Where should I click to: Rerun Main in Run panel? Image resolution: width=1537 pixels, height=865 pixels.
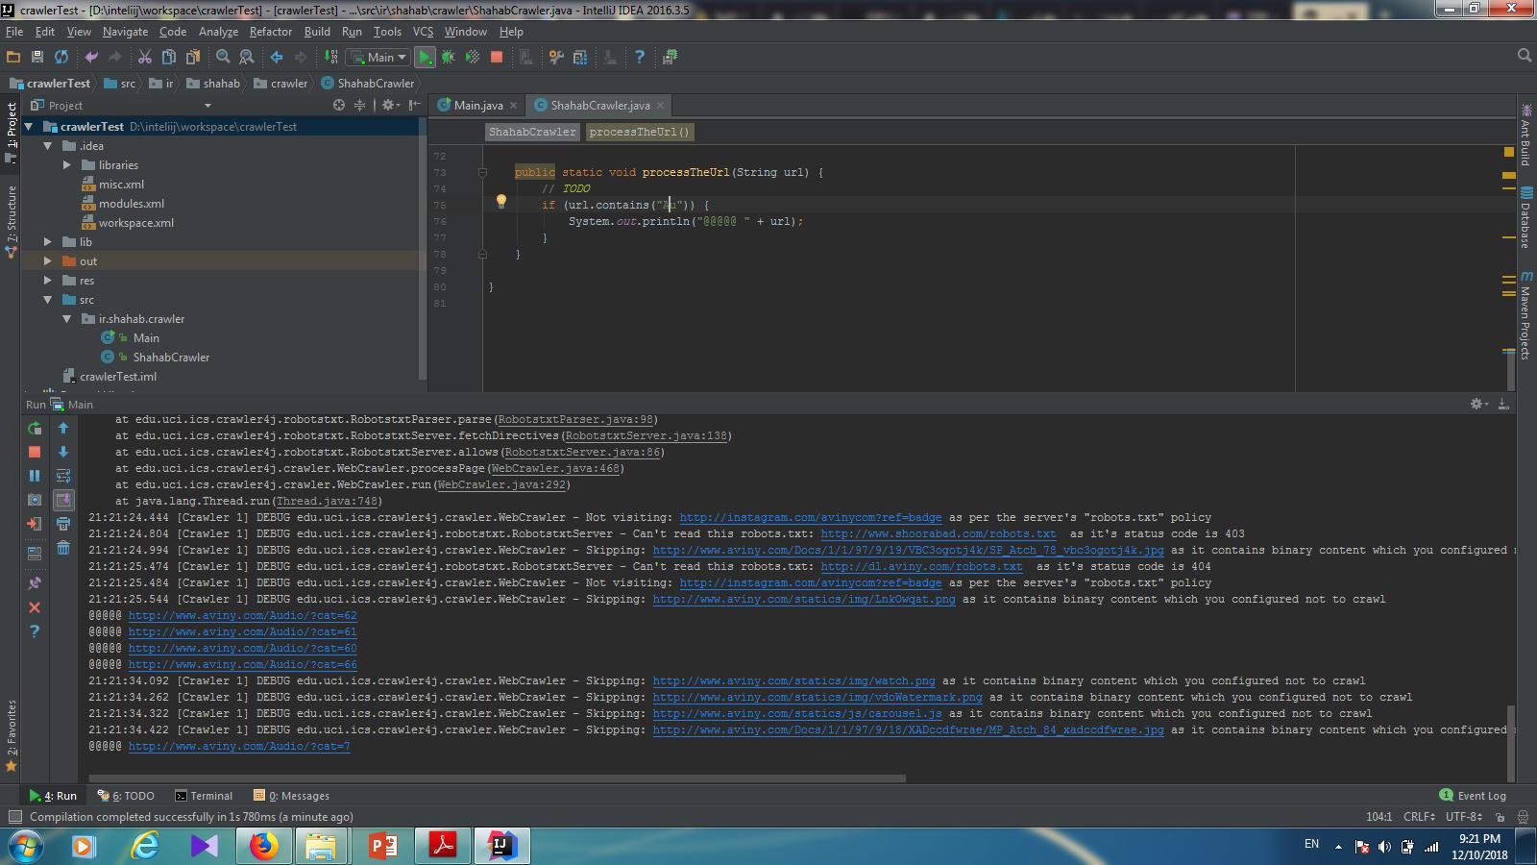coord(35,428)
